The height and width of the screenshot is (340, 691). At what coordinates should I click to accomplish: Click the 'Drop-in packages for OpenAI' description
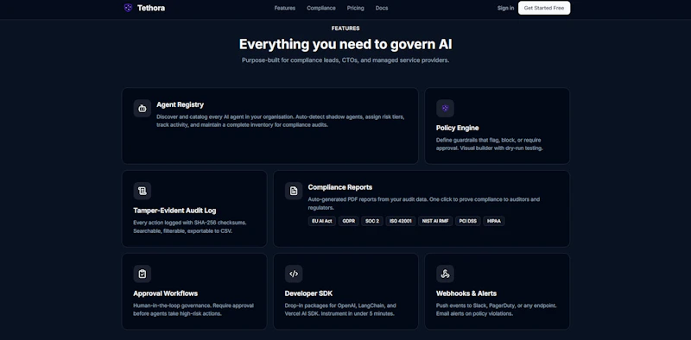click(x=340, y=310)
